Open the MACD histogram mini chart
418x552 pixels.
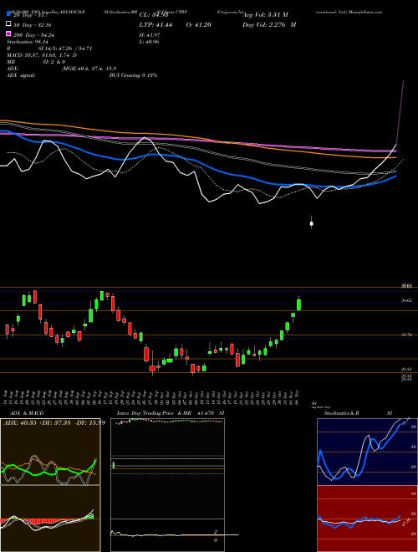(50, 519)
